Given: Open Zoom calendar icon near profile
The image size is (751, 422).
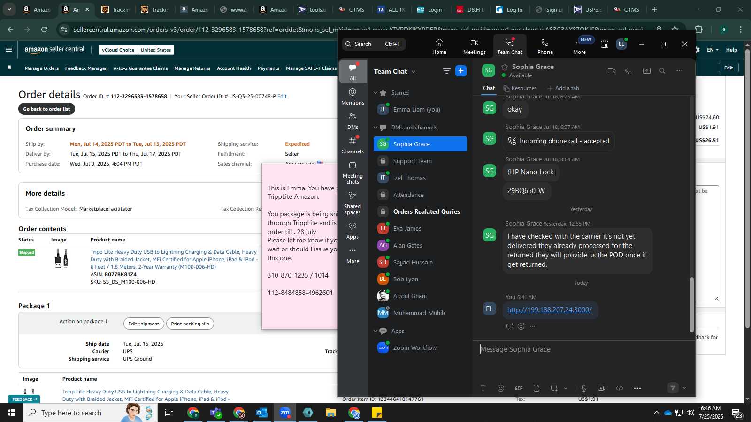Looking at the screenshot, I should pos(605,44).
